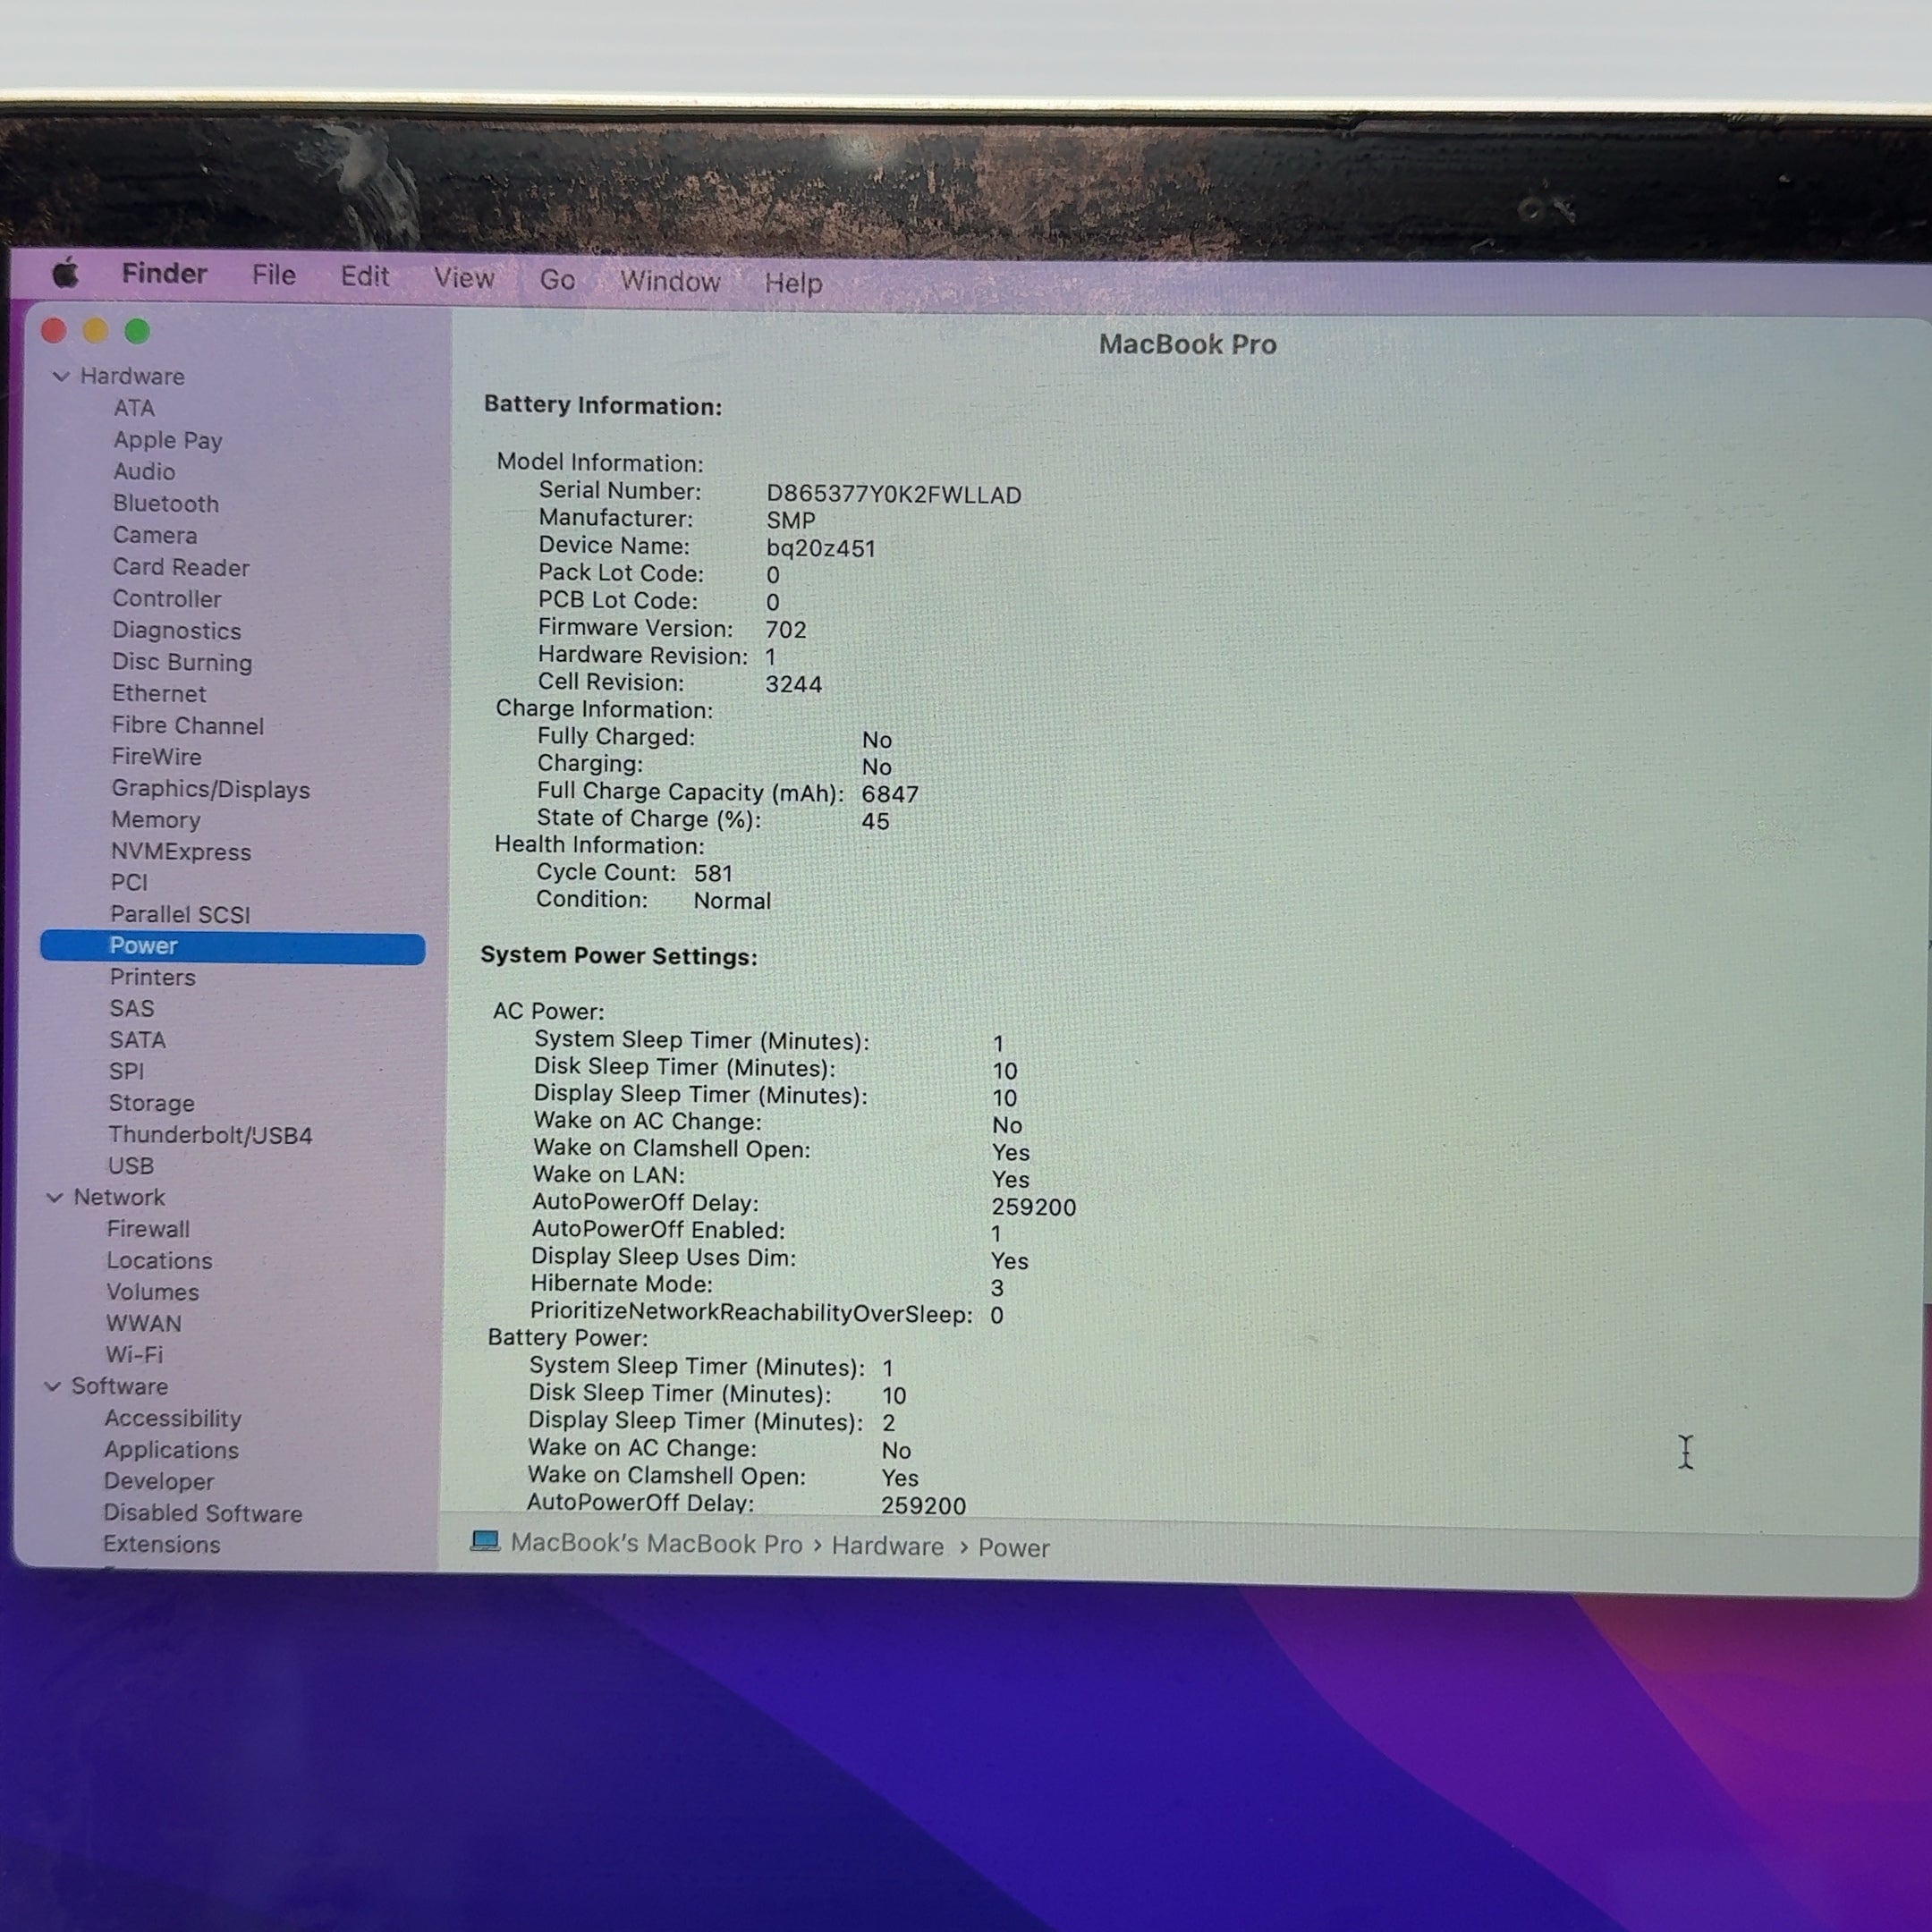Select Controller in the sidebar

point(167,599)
